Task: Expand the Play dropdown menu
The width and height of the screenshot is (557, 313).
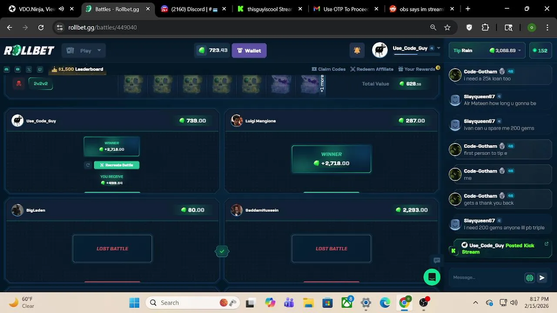Action: [x=84, y=50]
